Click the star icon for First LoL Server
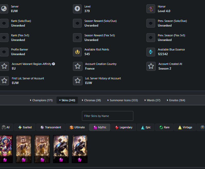This screenshot has width=205, height=169. click(x=4, y=81)
